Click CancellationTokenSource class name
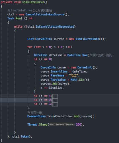 (x=45, y=14)
